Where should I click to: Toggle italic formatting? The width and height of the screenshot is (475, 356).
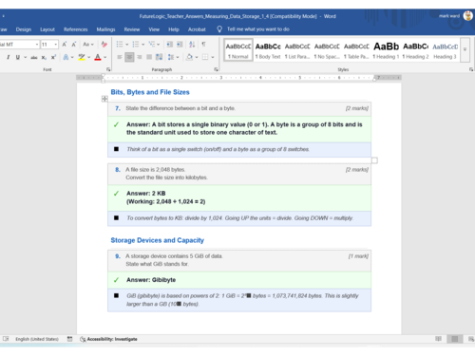tap(9, 57)
